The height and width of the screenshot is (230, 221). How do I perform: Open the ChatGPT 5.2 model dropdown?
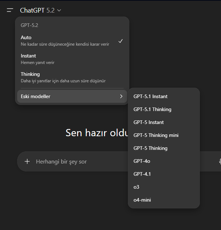(40, 10)
